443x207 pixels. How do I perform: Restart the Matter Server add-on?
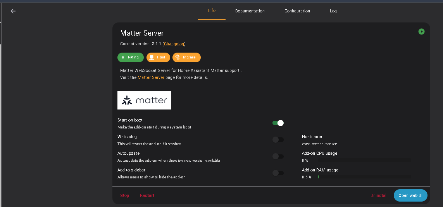tap(147, 195)
